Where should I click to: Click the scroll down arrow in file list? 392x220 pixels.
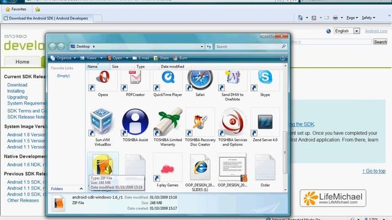point(285,190)
